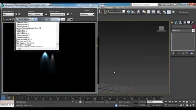Open the Render Preset dropdown
The image size is (196, 110).
[x=57, y=14]
